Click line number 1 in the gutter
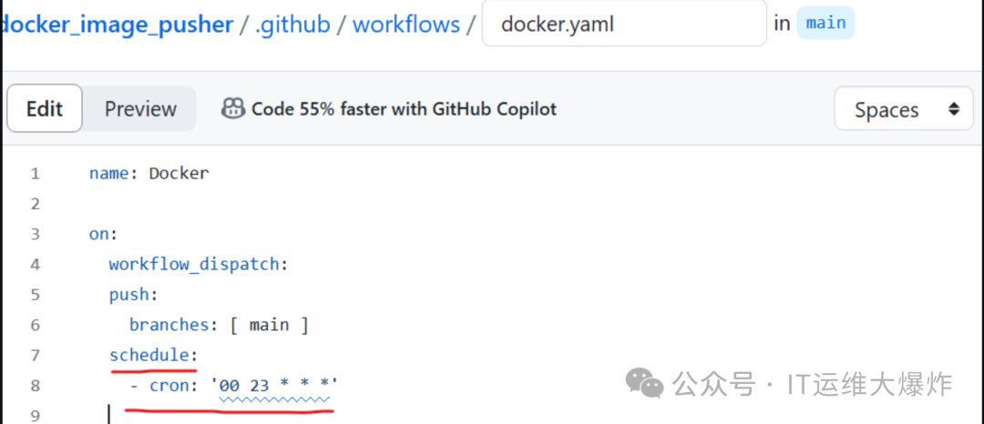 pyautogui.click(x=36, y=174)
